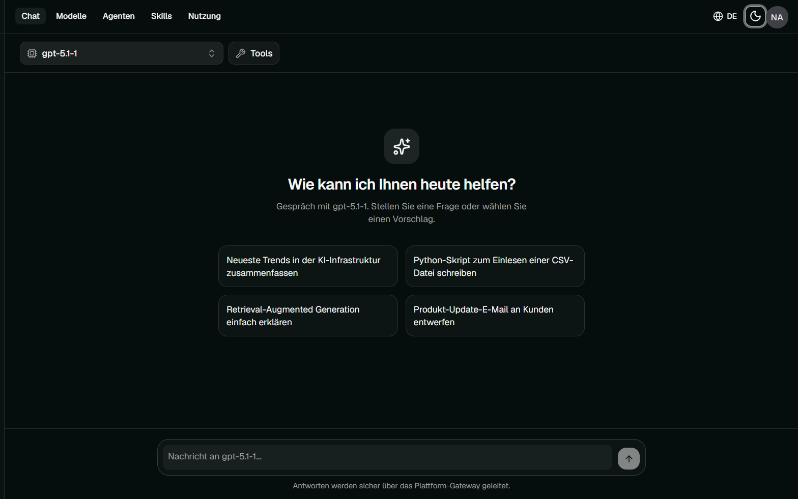Switch to the Modelle tab
798x499 pixels.
pyautogui.click(x=71, y=16)
